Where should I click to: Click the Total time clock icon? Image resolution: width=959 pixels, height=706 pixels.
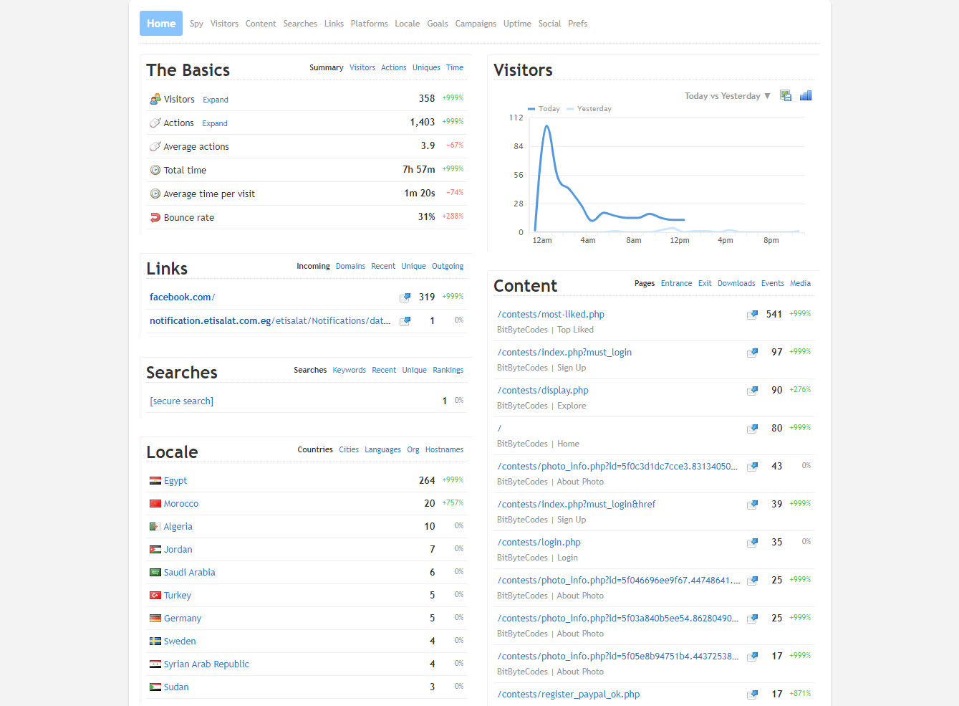pos(155,170)
